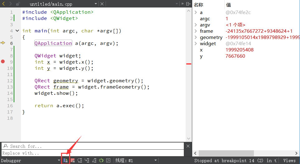The height and width of the screenshot is (164, 300).
Task: Click the geometry identifier on line 12
Action: coord(66,81)
